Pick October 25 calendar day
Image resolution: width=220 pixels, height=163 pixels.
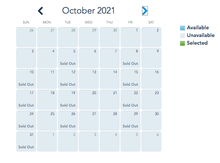[x=47, y=120]
